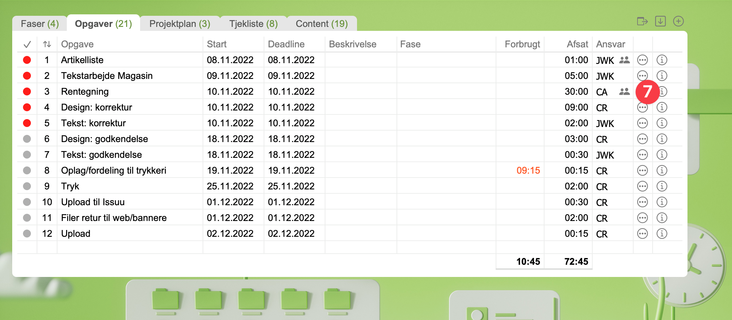
Task: Click the team members icon on Rentegning row
Action: tap(624, 91)
